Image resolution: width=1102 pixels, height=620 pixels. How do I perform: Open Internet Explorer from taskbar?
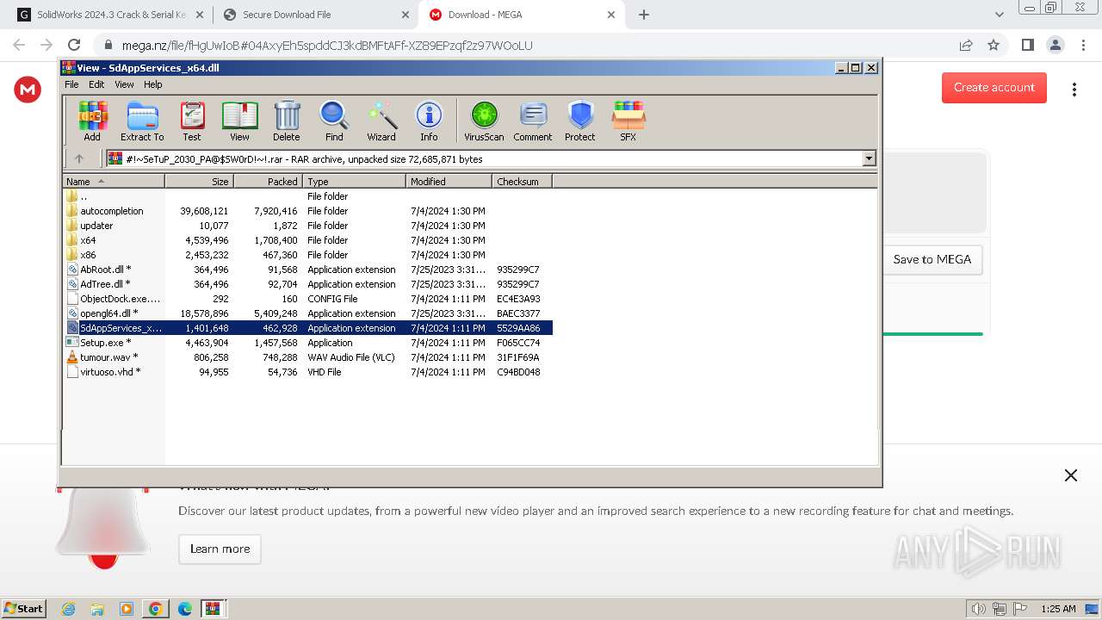pos(68,609)
